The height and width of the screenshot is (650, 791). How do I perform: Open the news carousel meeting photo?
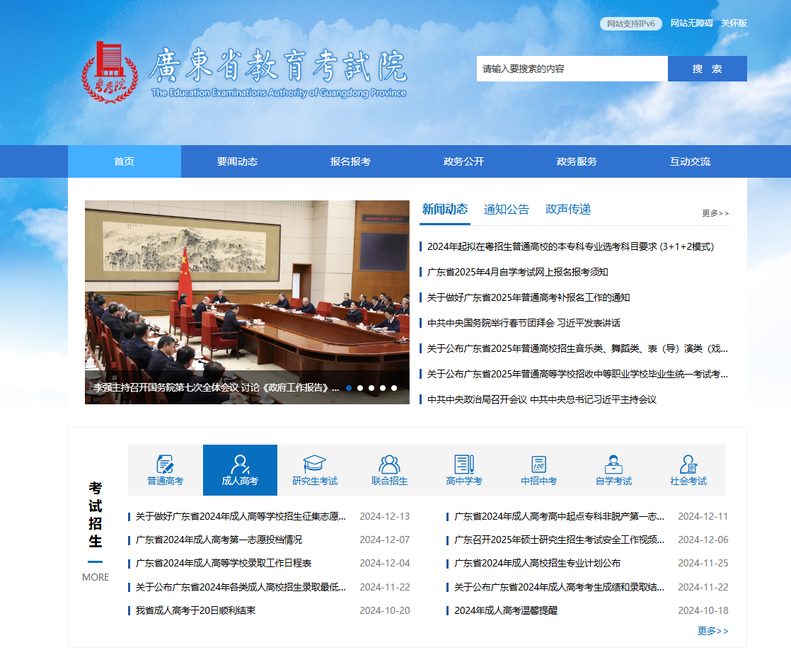click(247, 285)
